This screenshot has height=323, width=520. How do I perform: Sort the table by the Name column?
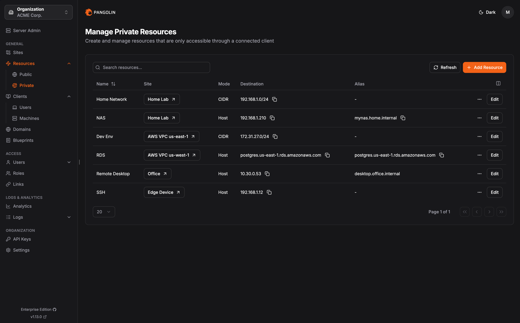(x=113, y=84)
